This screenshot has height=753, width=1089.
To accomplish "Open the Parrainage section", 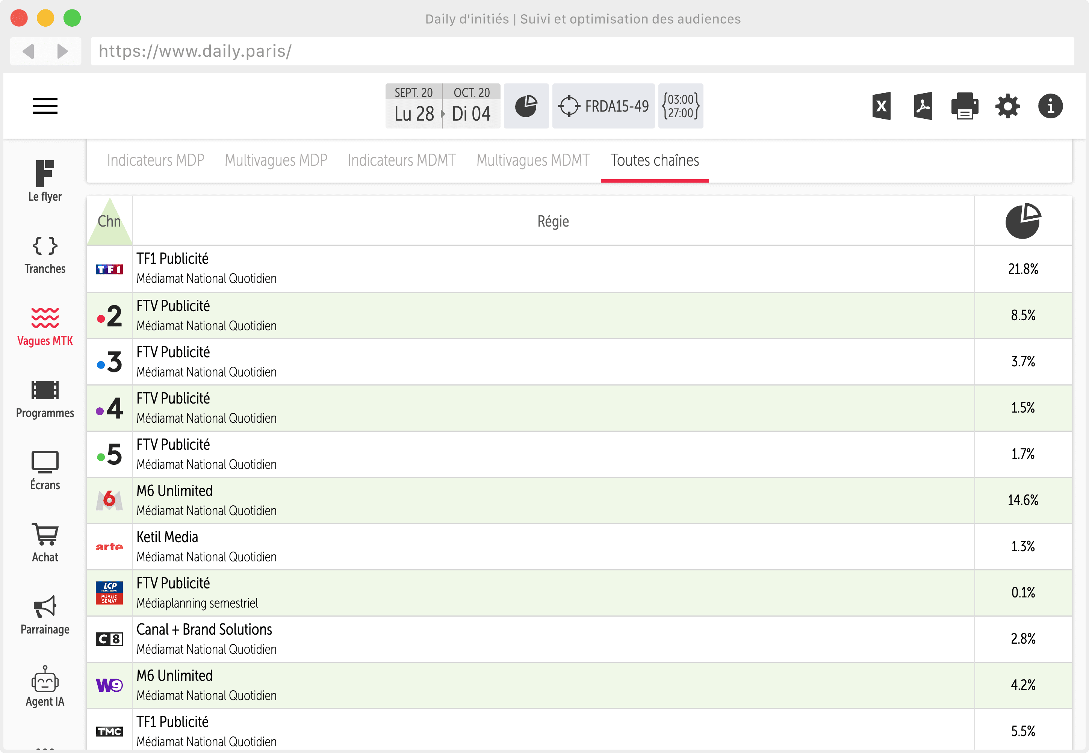I will (45, 615).
